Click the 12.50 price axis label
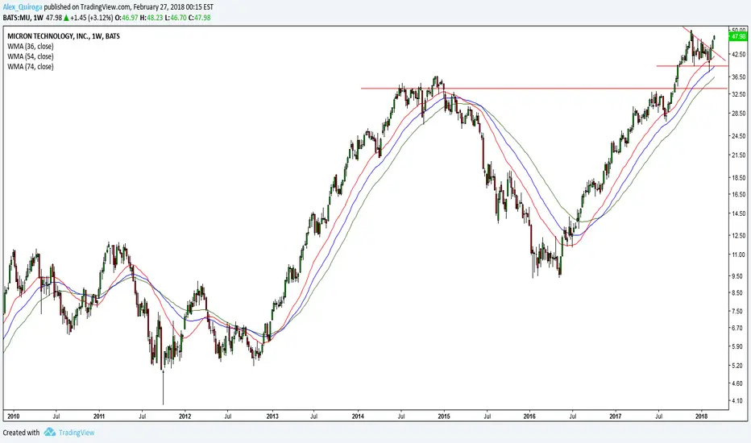The height and width of the screenshot is (443, 751). [739, 236]
